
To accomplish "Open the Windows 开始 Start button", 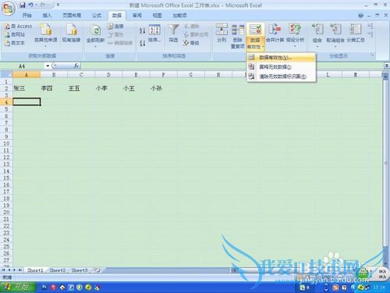I will pos(18,288).
